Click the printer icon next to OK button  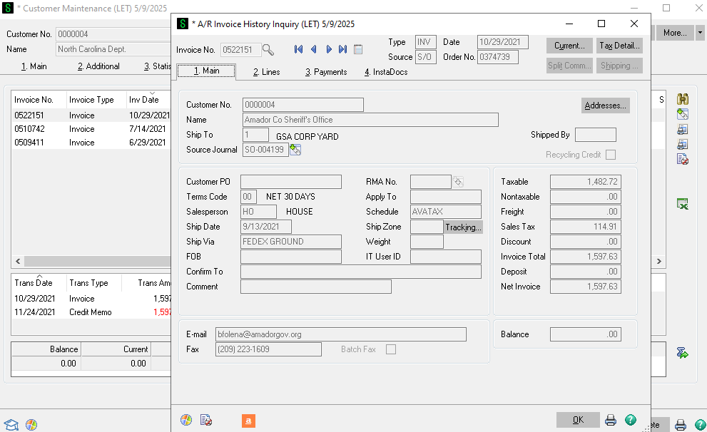click(611, 420)
